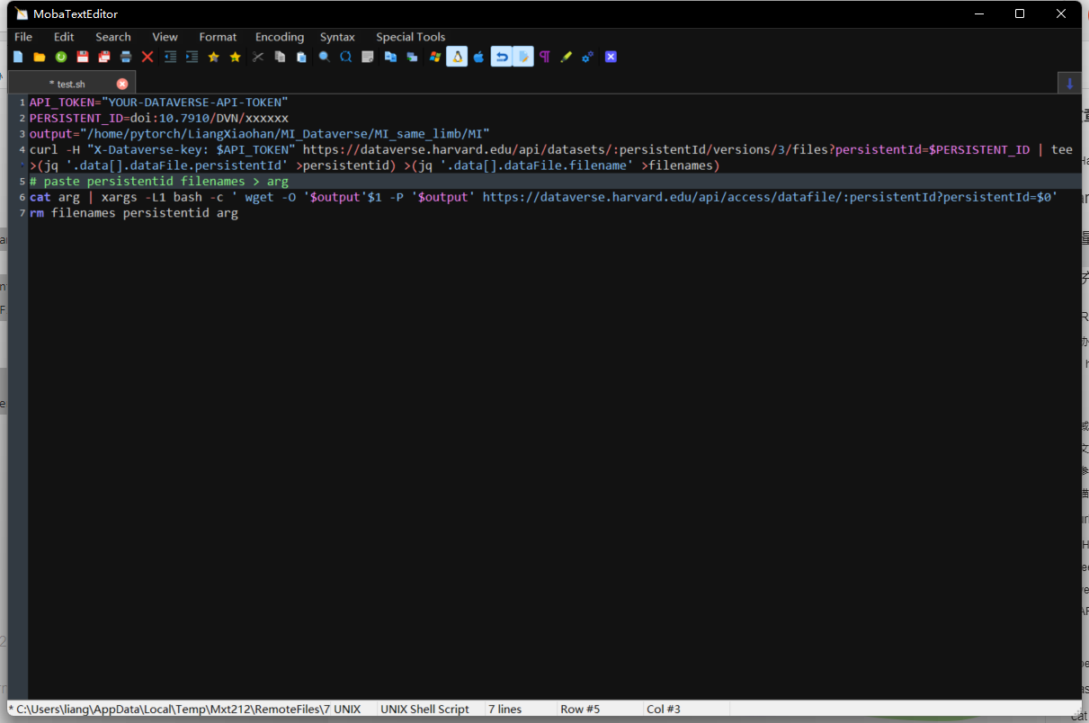
Task: Click line number 7 in the gutter
Action: [22, 213]
